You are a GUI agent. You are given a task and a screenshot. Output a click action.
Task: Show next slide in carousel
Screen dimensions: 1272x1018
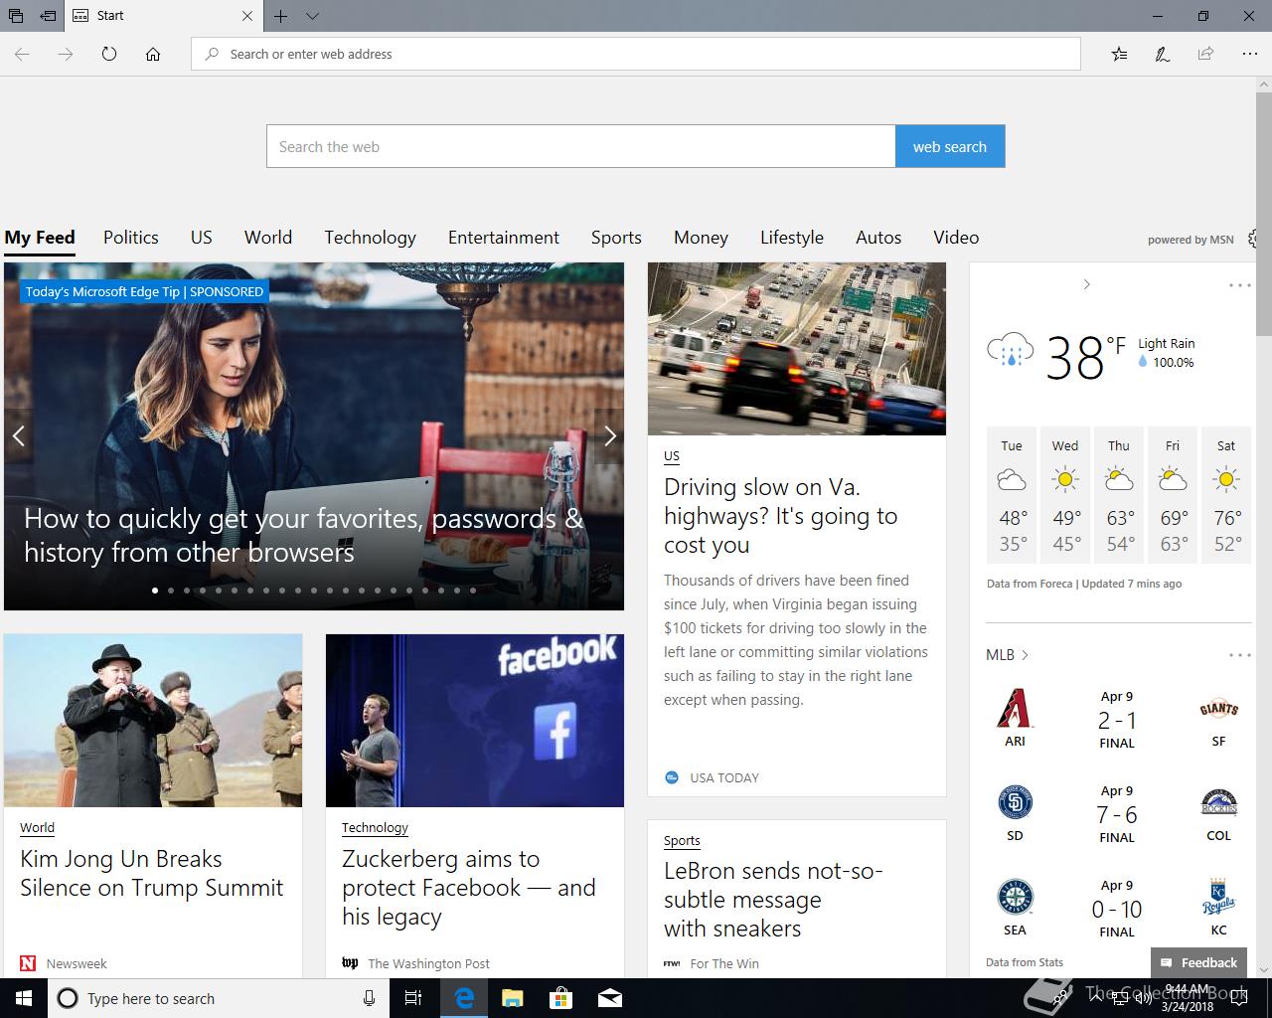609,435
